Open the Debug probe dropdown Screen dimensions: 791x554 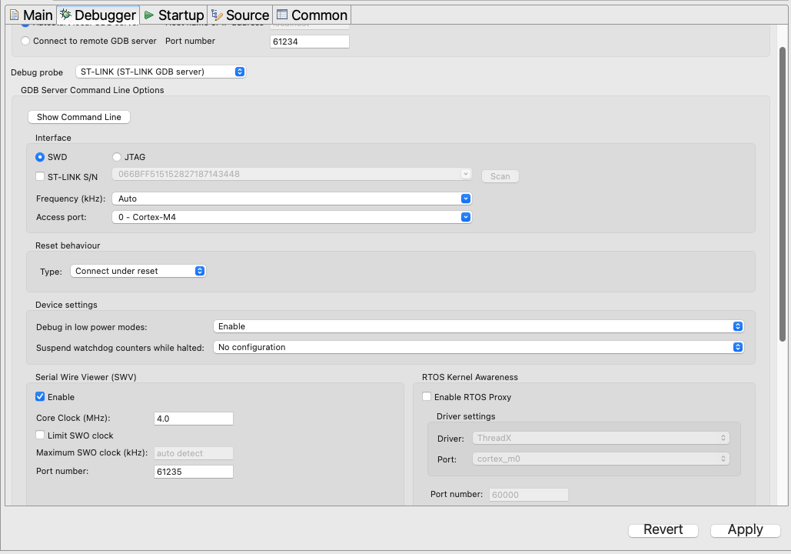point(238,71)
